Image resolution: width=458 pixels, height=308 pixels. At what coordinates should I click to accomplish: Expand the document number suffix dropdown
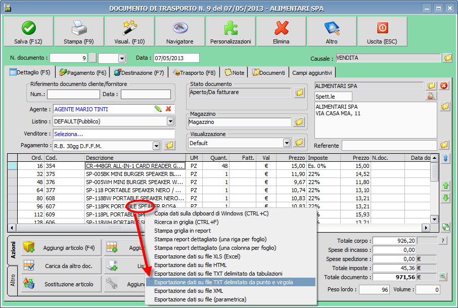[122, 58]
